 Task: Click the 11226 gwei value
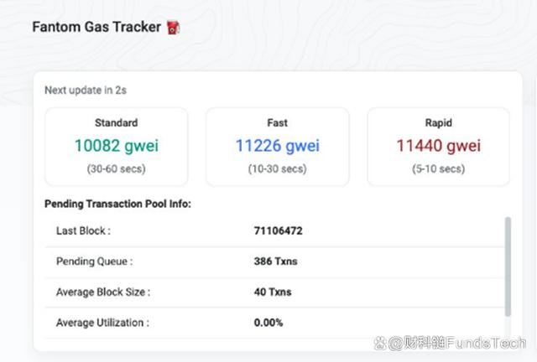[x=278, y=146]
